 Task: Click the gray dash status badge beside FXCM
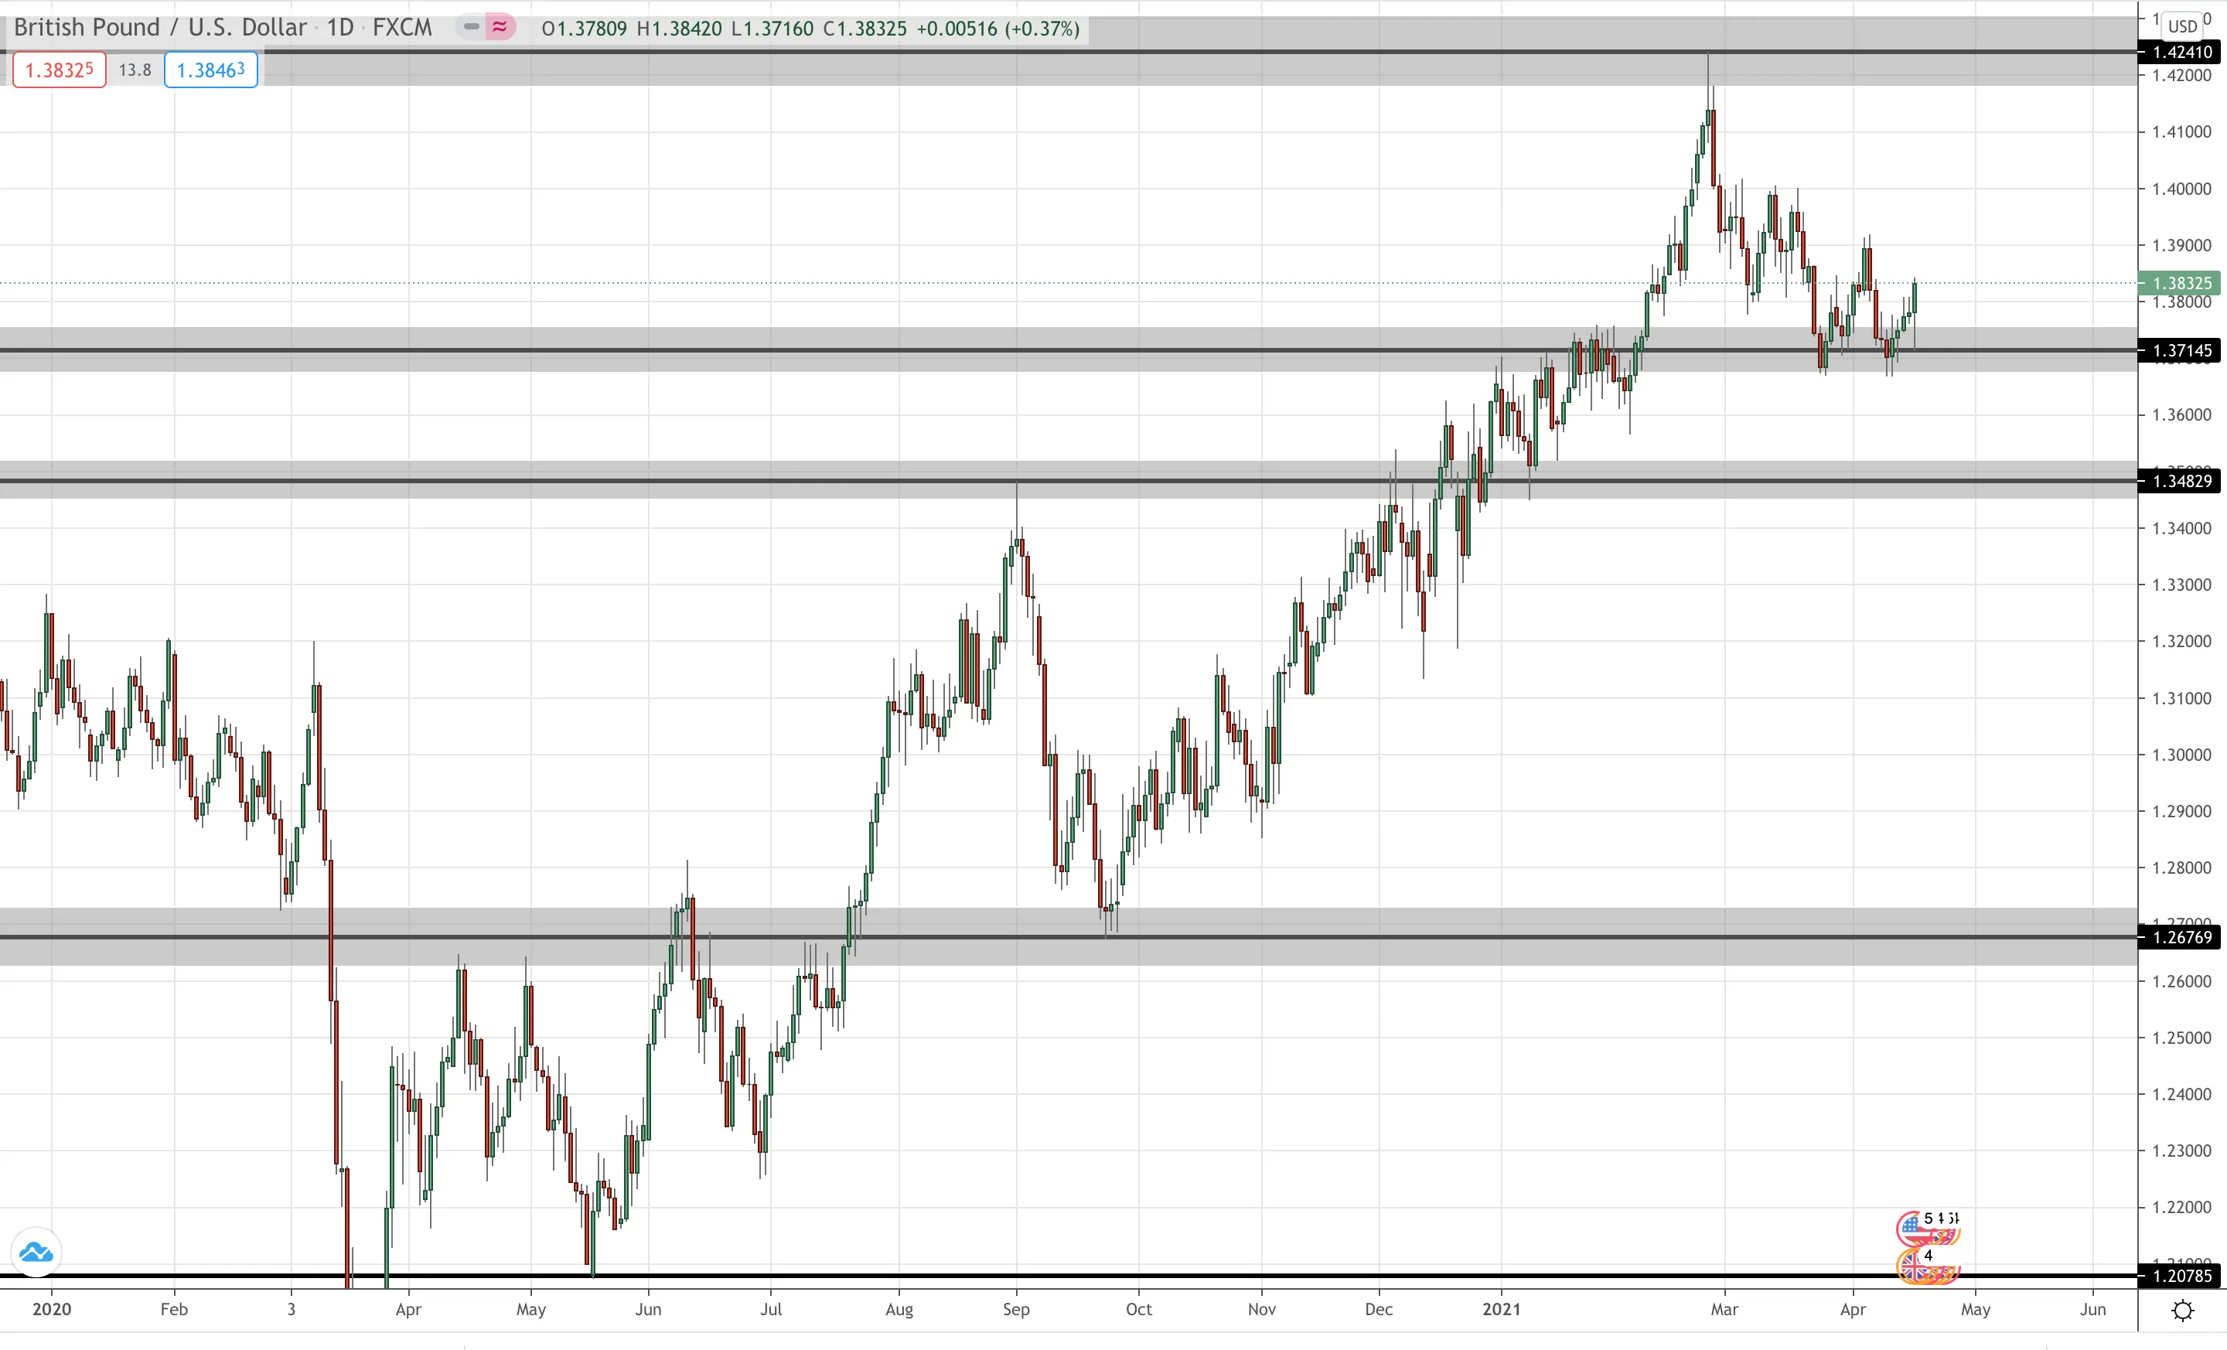coord(471,27)
